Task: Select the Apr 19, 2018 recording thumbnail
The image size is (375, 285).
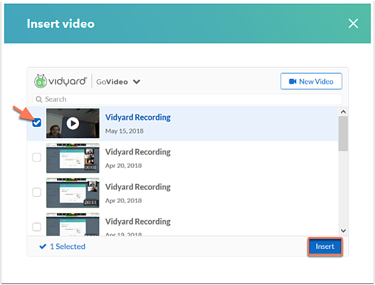Action: [x=73, y=224]
